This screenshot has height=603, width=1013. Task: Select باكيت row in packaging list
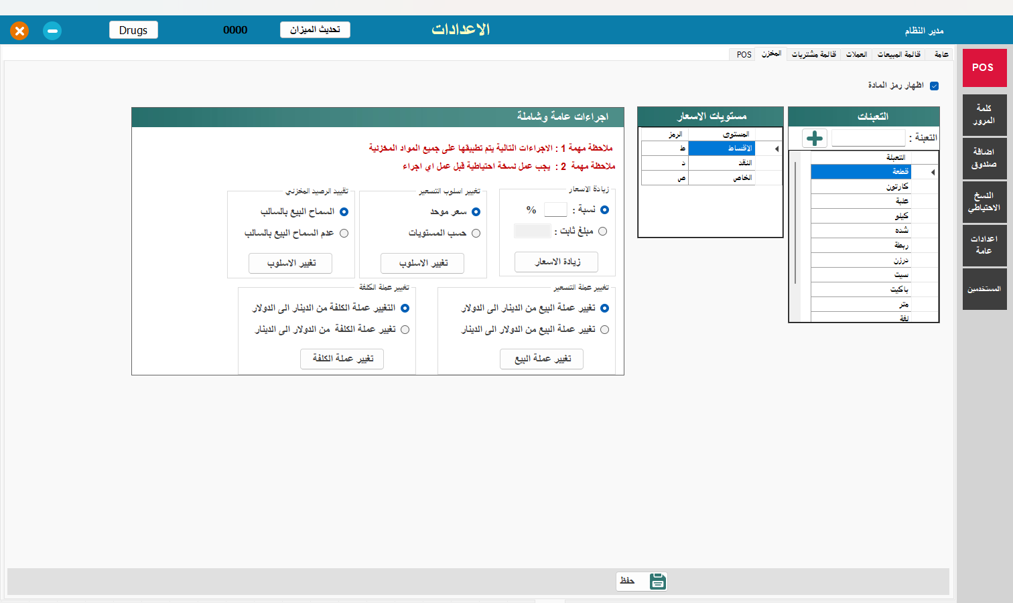(861, 289)
